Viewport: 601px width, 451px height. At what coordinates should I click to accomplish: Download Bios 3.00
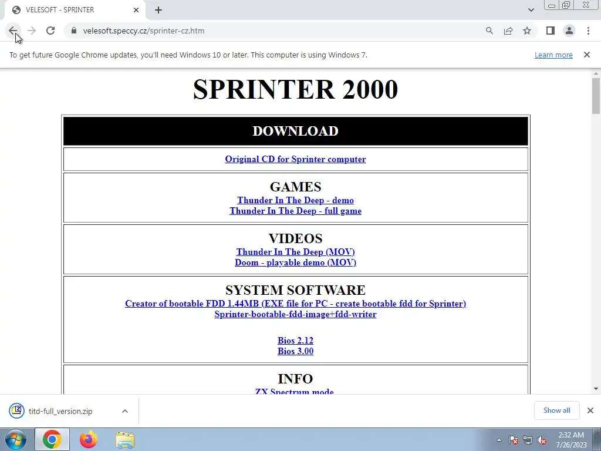pyautogui.click(x=296, y=351)
